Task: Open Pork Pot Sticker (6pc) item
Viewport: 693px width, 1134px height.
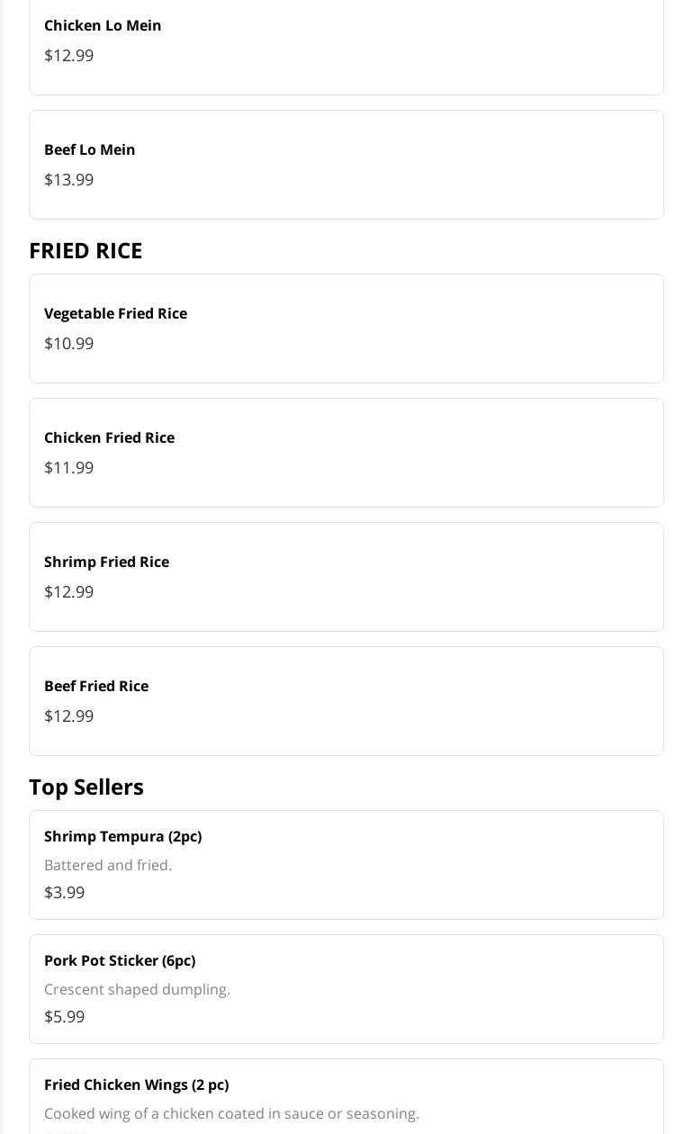Action: pos(120,960)
